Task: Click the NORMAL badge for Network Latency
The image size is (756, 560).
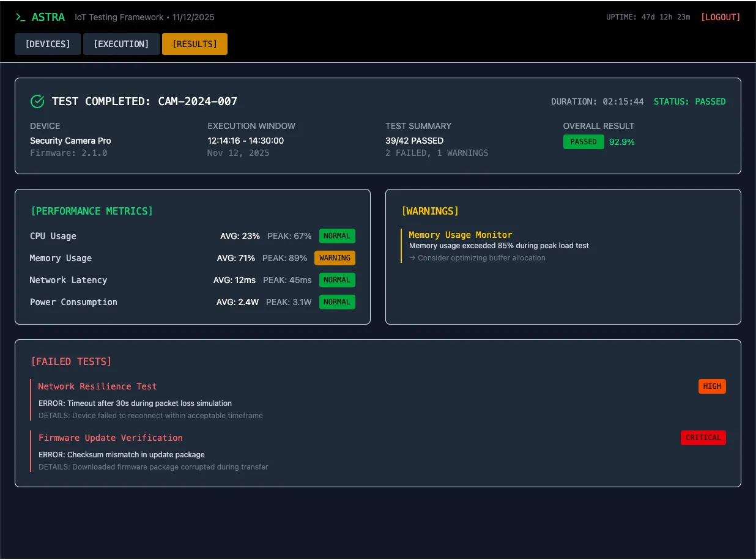Action: click(337, 280)
